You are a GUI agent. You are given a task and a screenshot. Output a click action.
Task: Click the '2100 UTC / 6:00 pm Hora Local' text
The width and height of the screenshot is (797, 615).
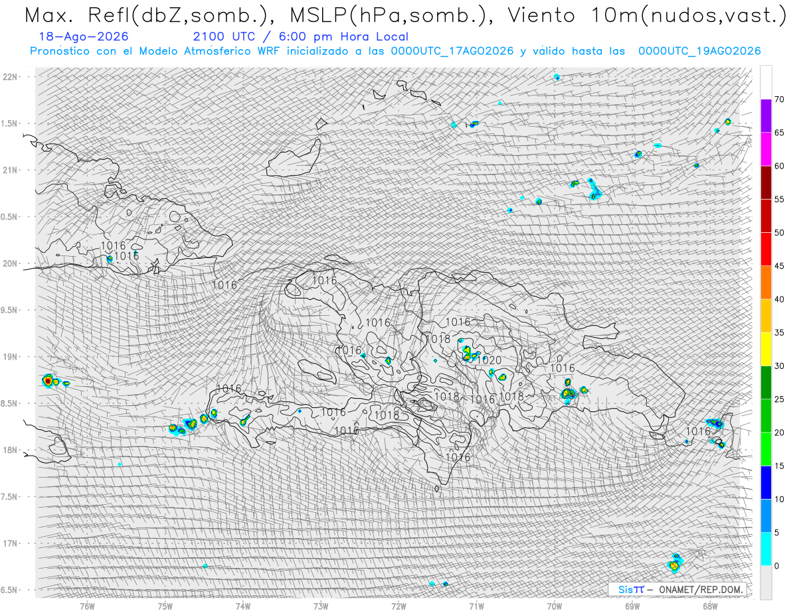click(x=300, y=37)
